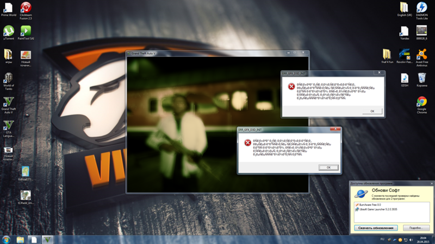Close the upper ERR_GFX_D3D_INIT dialog window
435x244 pixels.
point(379,73)
